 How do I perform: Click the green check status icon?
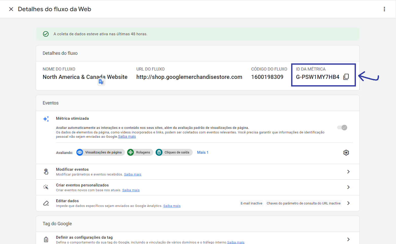(46, 34)
